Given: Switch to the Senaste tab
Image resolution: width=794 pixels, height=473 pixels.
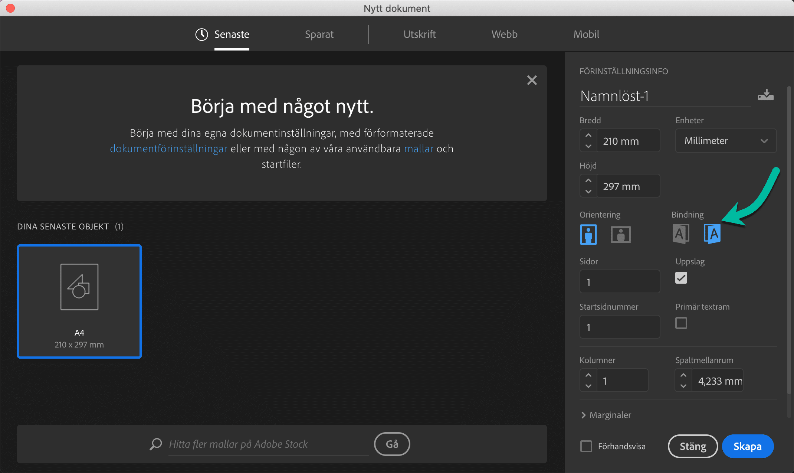Looking at the screenshot, I should click(222, 35).
